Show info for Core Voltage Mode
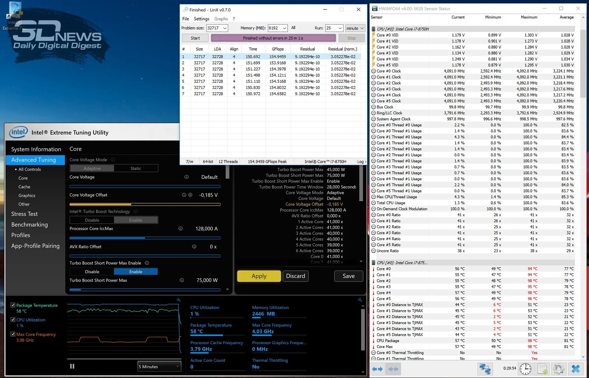Image resolution: width=589 pixels, height=378 pixels. (113, 160)
